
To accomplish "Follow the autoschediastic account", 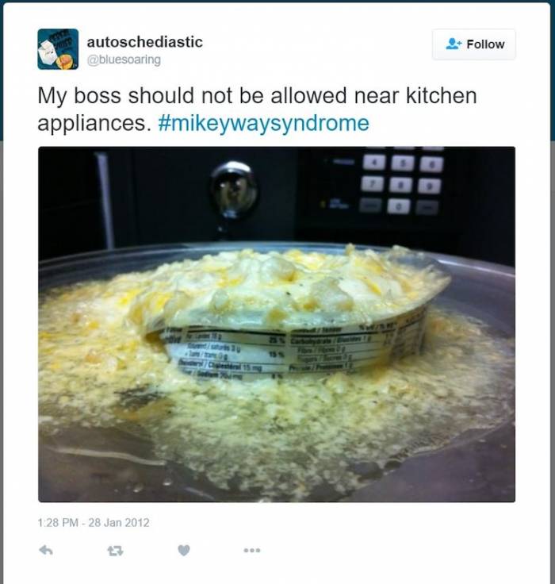I will click(x=474, y=44).
